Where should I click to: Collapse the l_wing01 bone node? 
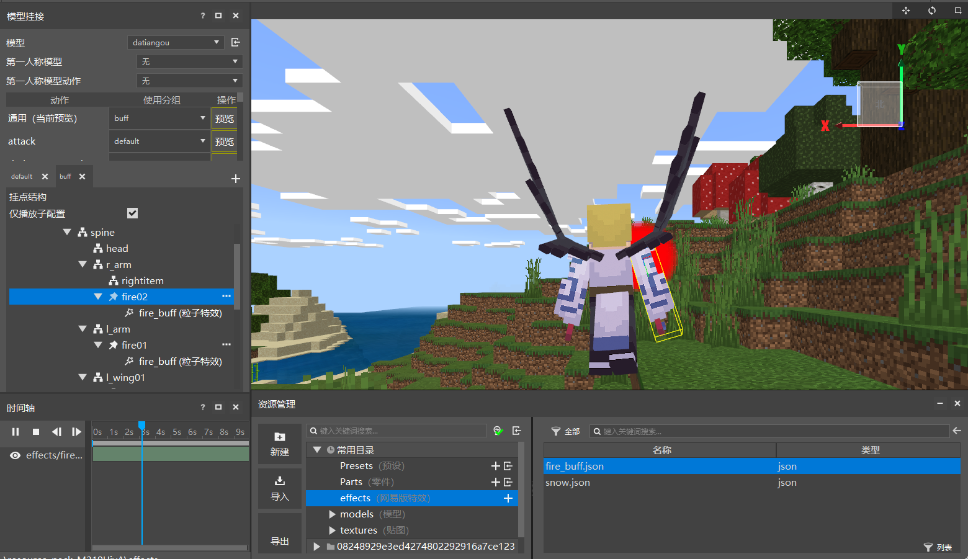coord(83,377)
